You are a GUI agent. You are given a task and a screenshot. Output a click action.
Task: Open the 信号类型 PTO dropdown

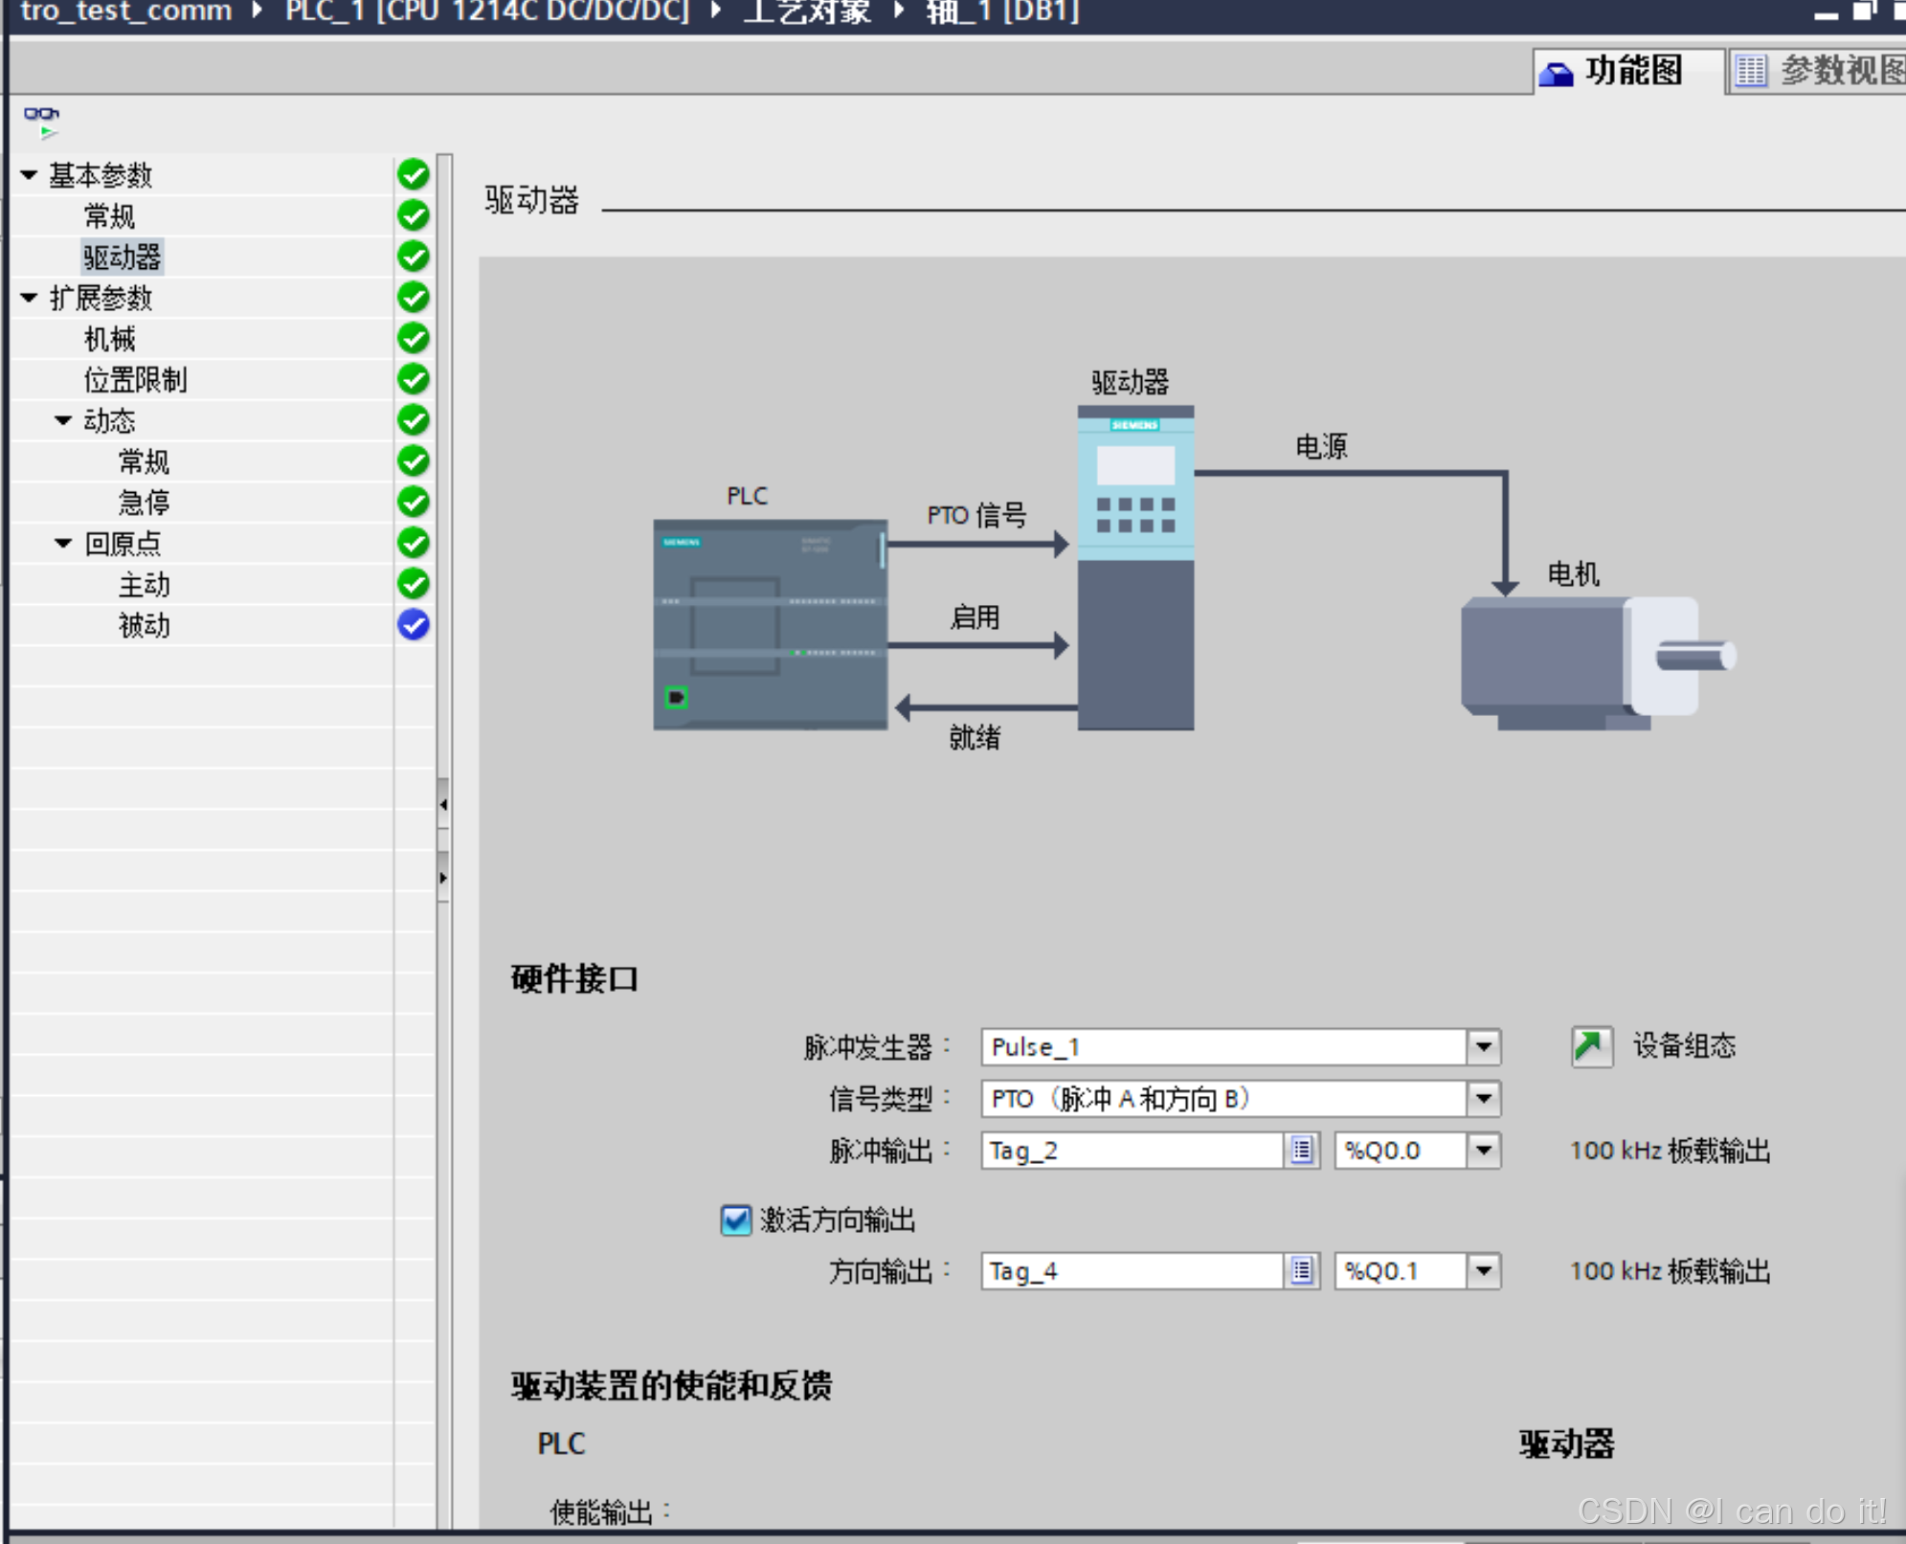coord(1483,1099)
